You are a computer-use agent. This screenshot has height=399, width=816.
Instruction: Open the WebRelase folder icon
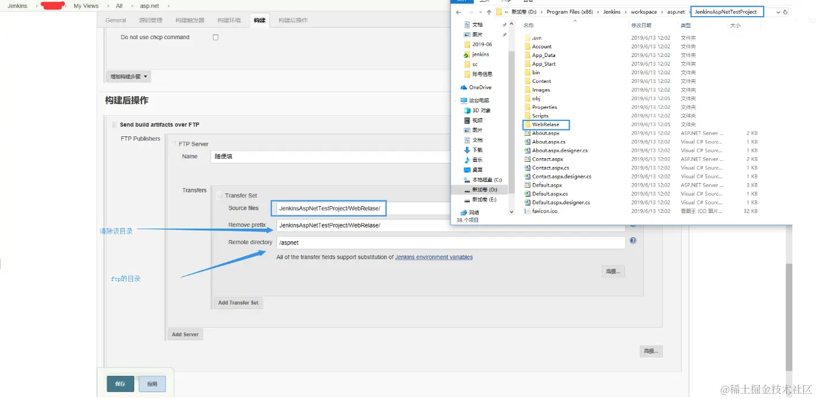pos(527,124)
